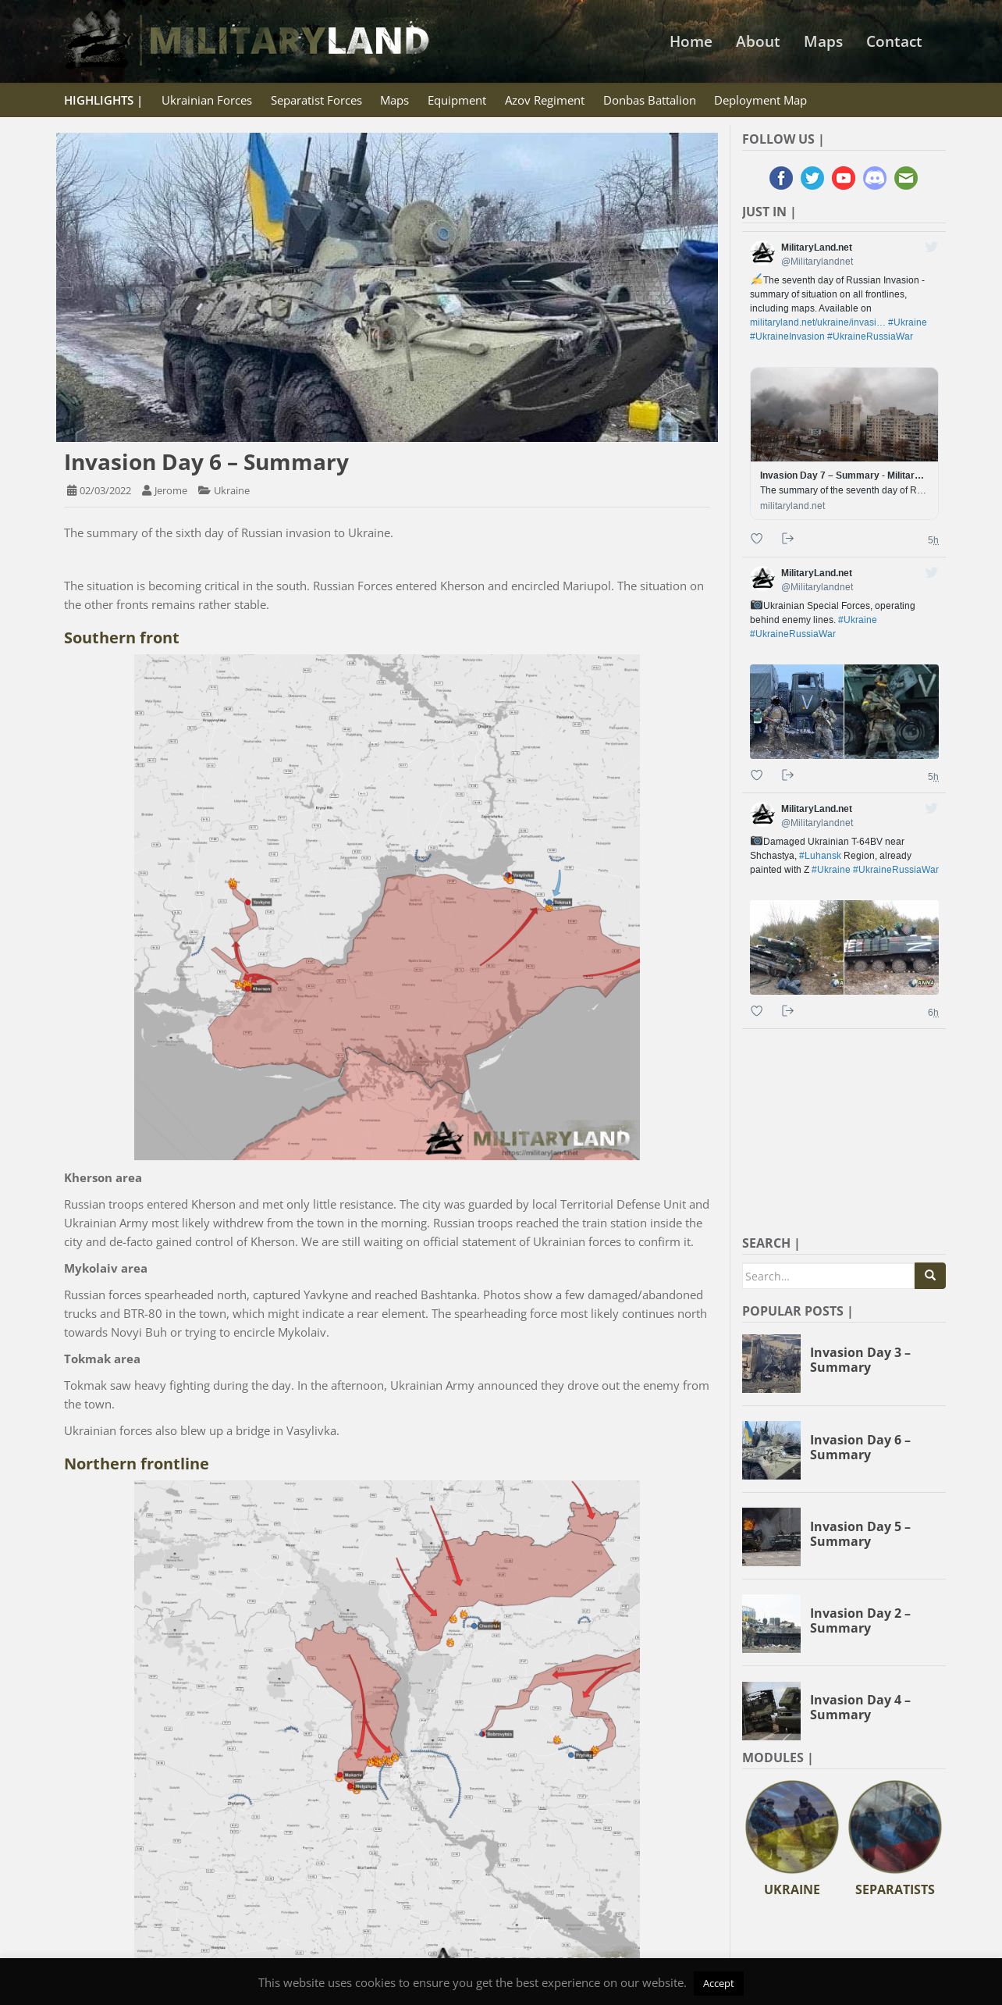Accept the cookie notice
Viewport: 1002px width, 2005px height.
click(718, 1983)
